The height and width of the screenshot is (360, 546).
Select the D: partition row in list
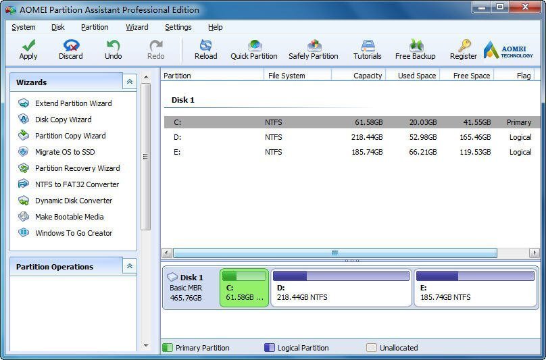pos(352,137)
